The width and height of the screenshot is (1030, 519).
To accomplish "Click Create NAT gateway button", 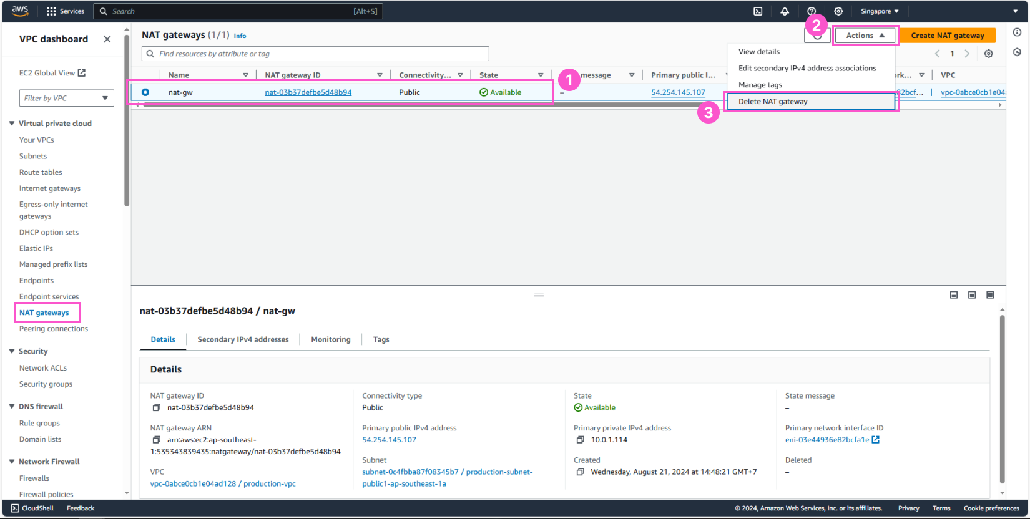I will (947, 36).
